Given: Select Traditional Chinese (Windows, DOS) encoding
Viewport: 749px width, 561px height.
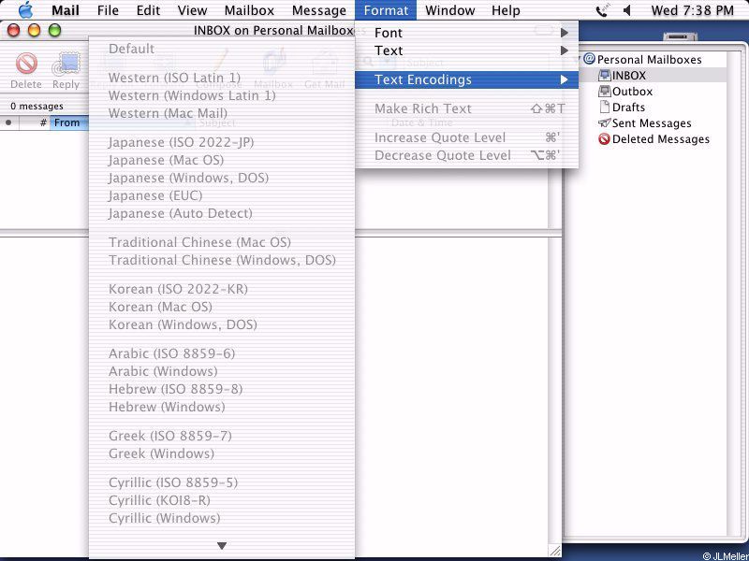Looking at the screenshot, I should [222, 260].
